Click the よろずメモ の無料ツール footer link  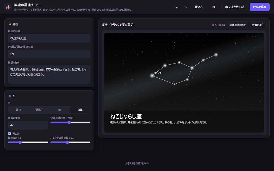137,164
